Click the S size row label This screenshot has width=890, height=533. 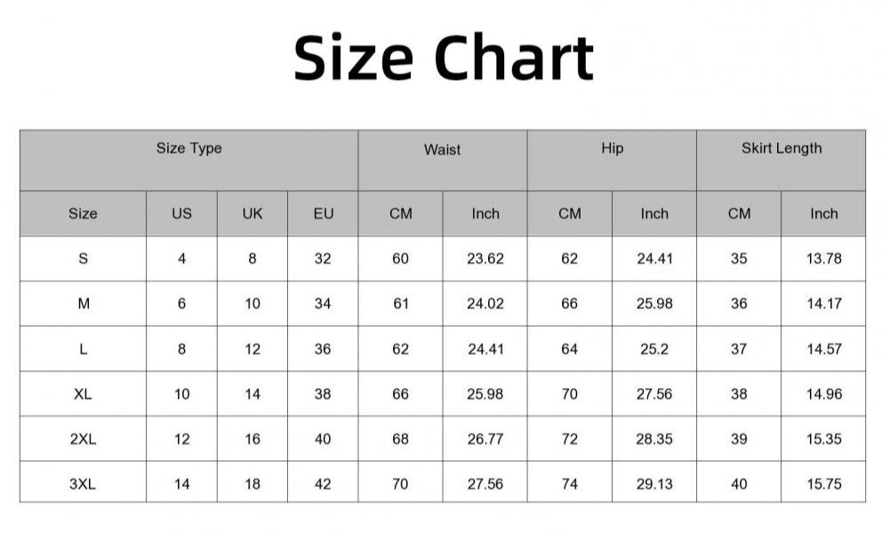pos(83,259)
